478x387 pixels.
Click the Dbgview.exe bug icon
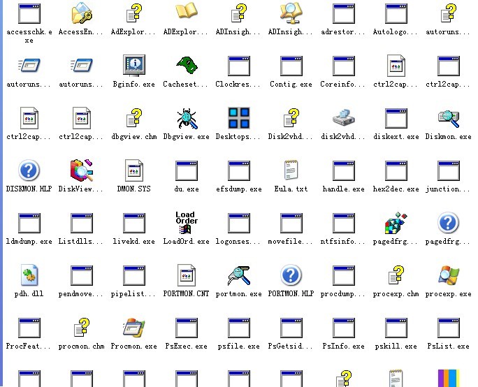click(186, 119)
